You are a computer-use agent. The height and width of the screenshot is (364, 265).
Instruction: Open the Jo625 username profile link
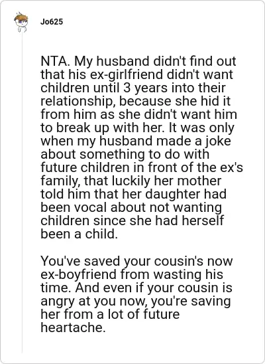[52, 22]
